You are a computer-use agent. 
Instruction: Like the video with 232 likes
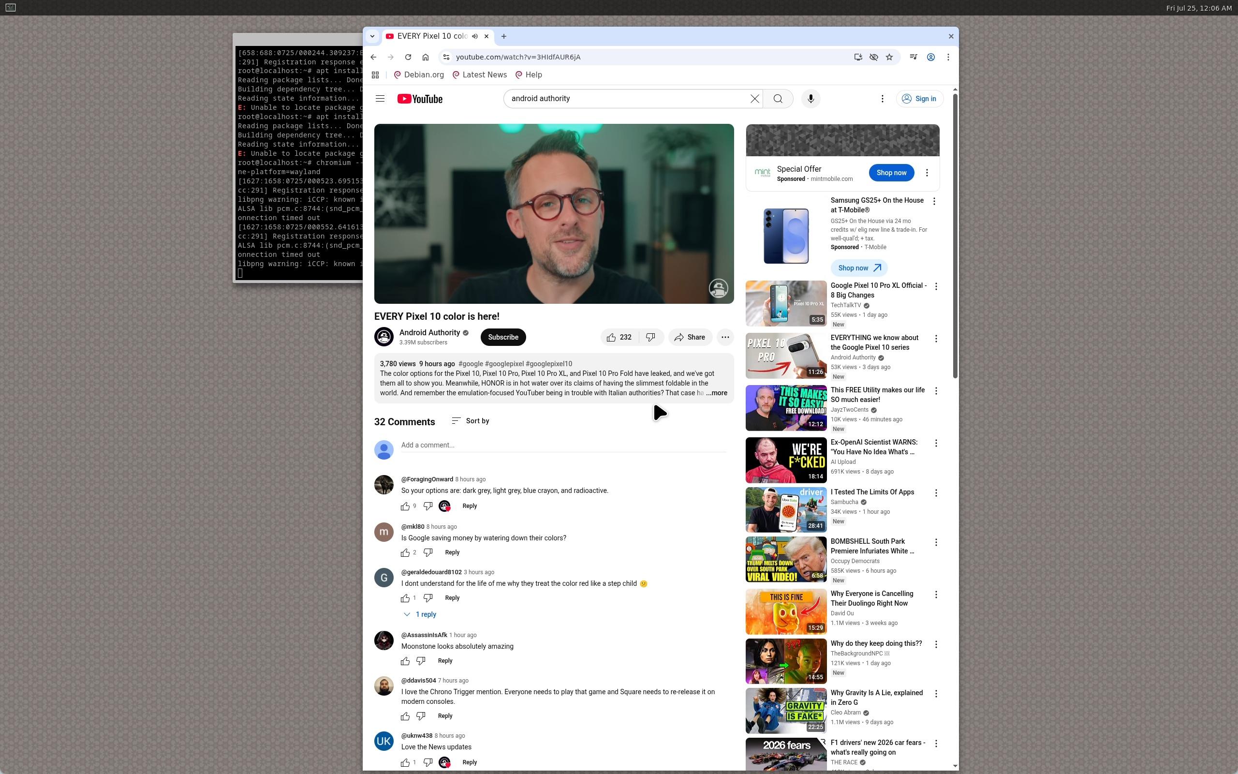click(x=619, y=337)
